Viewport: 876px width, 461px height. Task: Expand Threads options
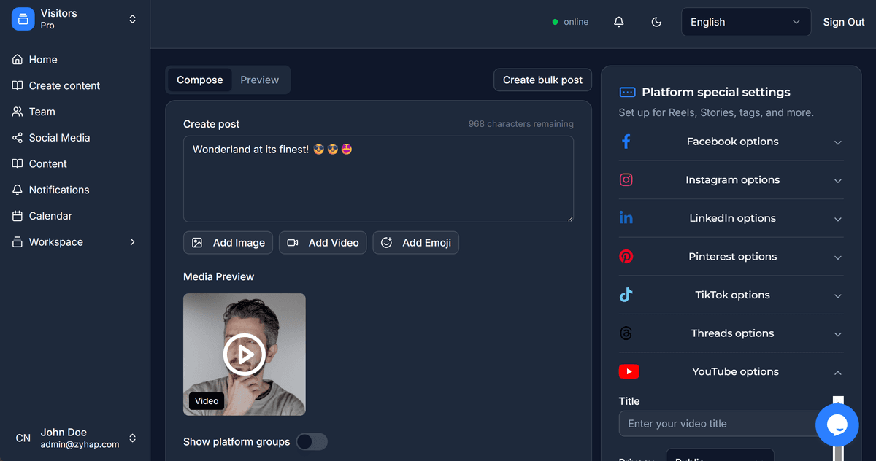pyautogui.click(x=731, y=333)
